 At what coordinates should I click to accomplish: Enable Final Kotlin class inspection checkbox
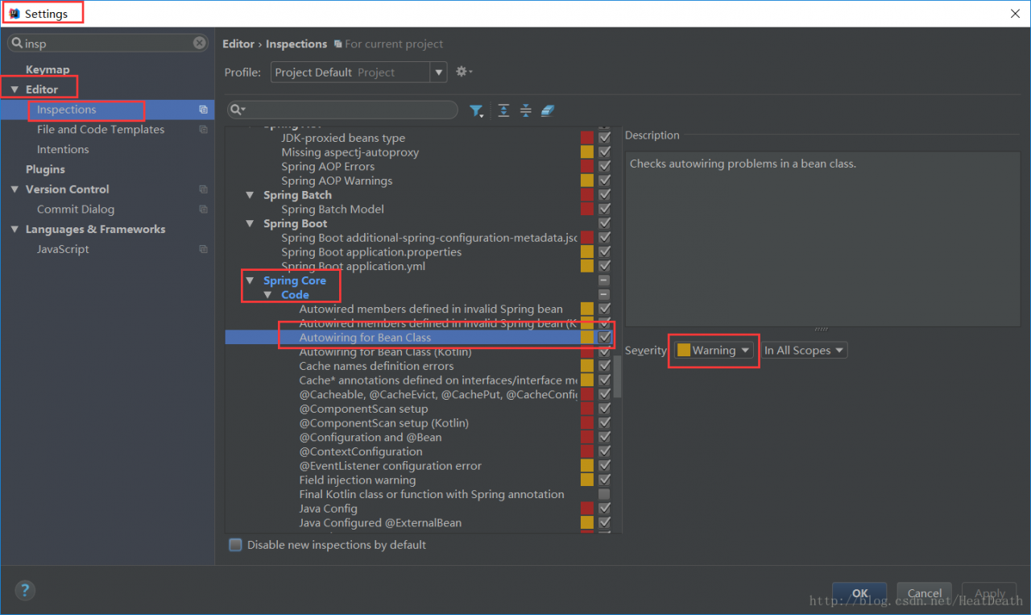click(x=604, y=494)
